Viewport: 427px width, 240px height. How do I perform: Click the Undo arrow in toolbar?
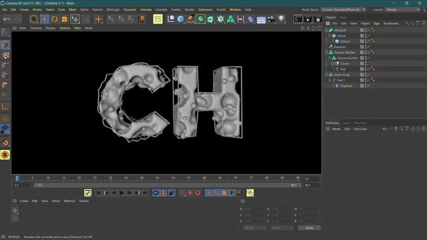pyautogui.click(x=7, y=19)
